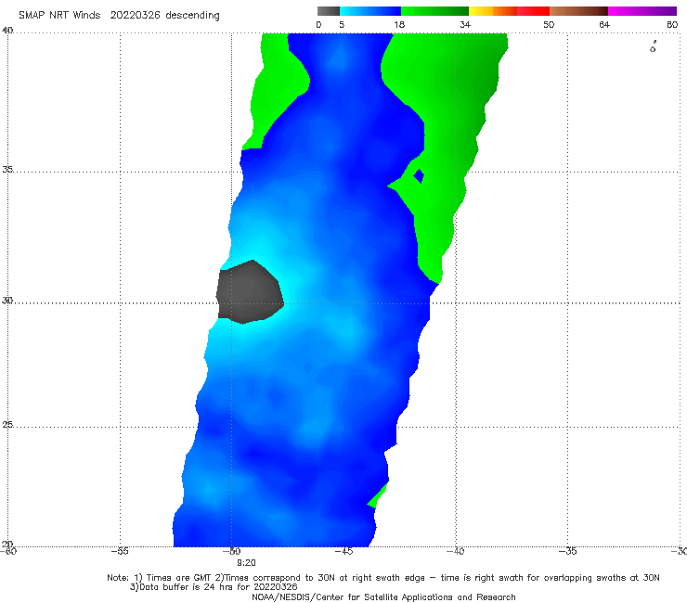Click colorbar label '64'
The width and height of the screenshot is (687, 603).
point(604,24)
